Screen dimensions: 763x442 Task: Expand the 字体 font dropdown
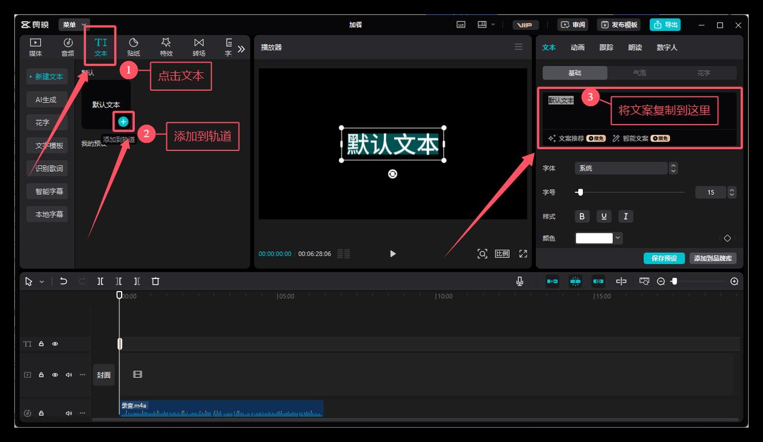point(621,168)
